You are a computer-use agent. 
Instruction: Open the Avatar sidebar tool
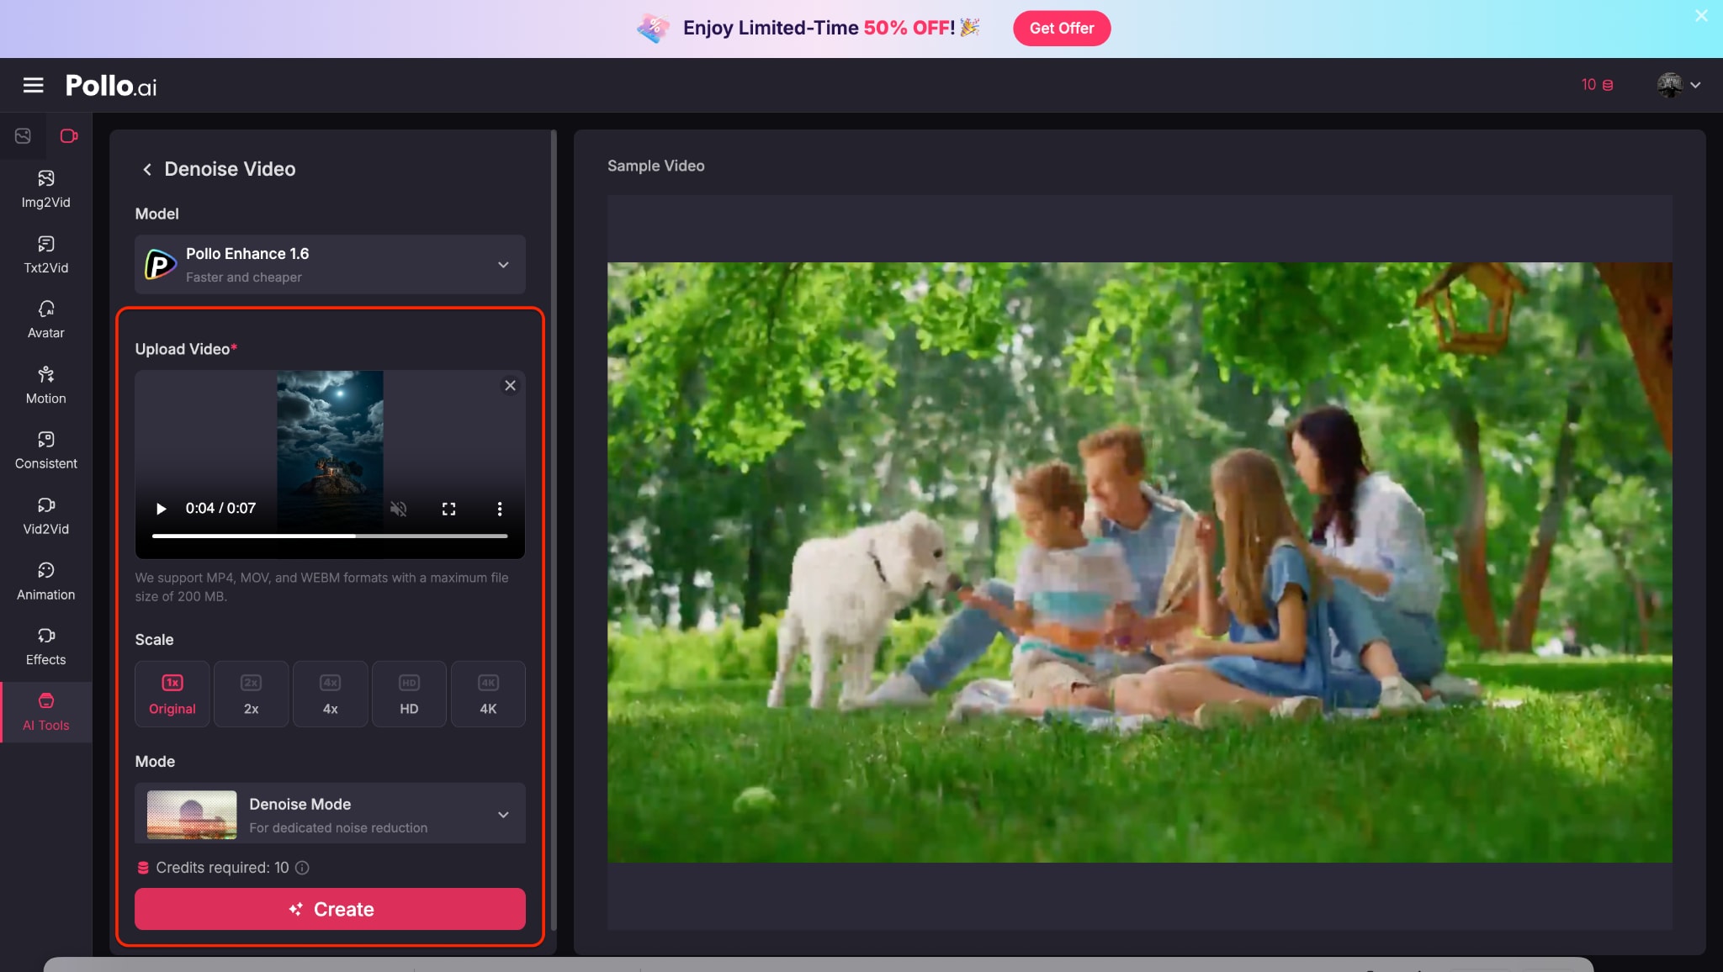point(45,320)
